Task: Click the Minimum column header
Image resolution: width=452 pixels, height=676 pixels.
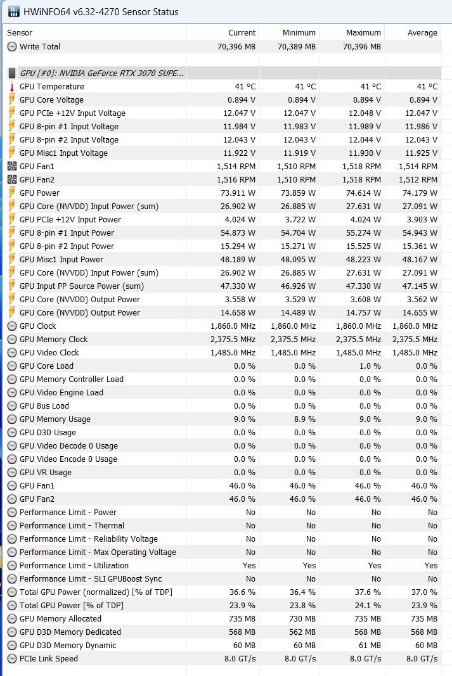Action: [x=299, y=33]
